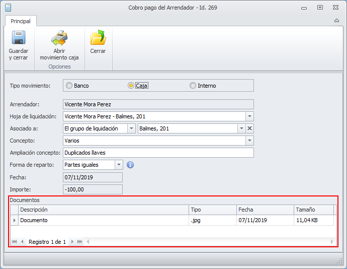Click the calculator app icon in title bar
The image size is (347, 269).
8,8
